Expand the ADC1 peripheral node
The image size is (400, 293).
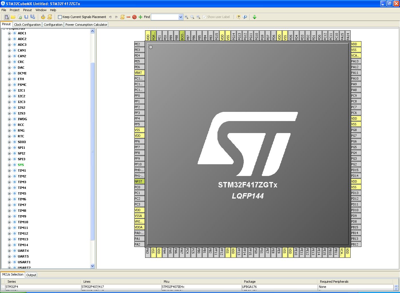coord(9,33)
